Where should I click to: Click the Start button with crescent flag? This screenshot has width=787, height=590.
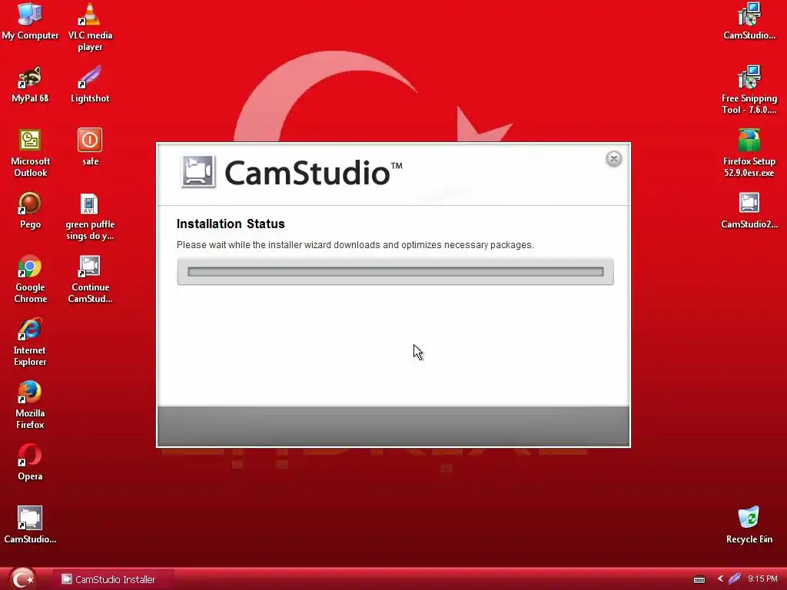point(22,578)
